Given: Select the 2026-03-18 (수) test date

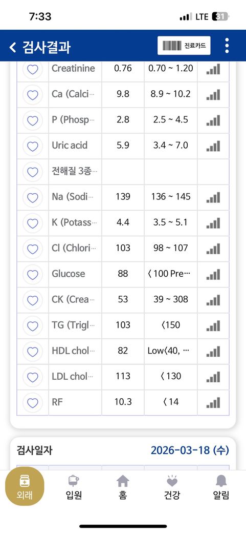Looking at the screenshot, I should click(x=190, y=450).
